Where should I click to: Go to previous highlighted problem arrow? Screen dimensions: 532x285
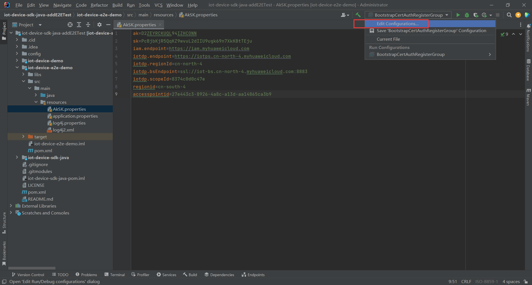click(513, 34)
